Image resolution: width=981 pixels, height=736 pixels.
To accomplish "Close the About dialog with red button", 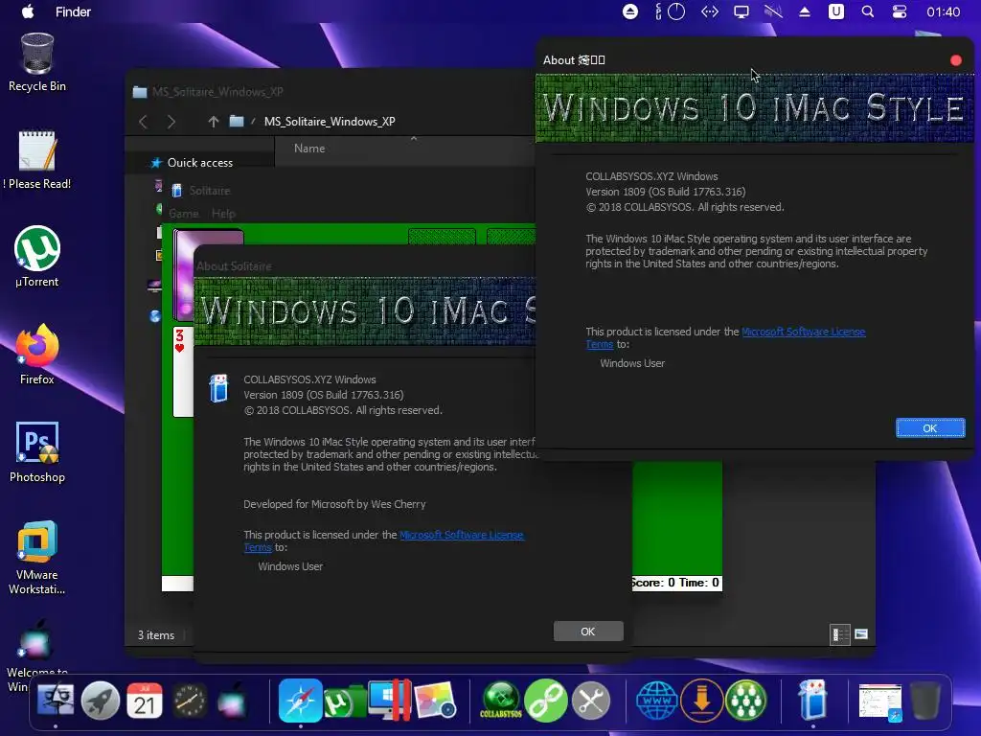I will point(955,60).
